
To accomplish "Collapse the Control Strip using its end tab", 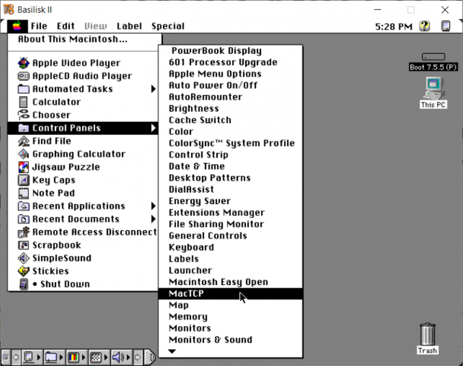I will [x=150, y=358].
